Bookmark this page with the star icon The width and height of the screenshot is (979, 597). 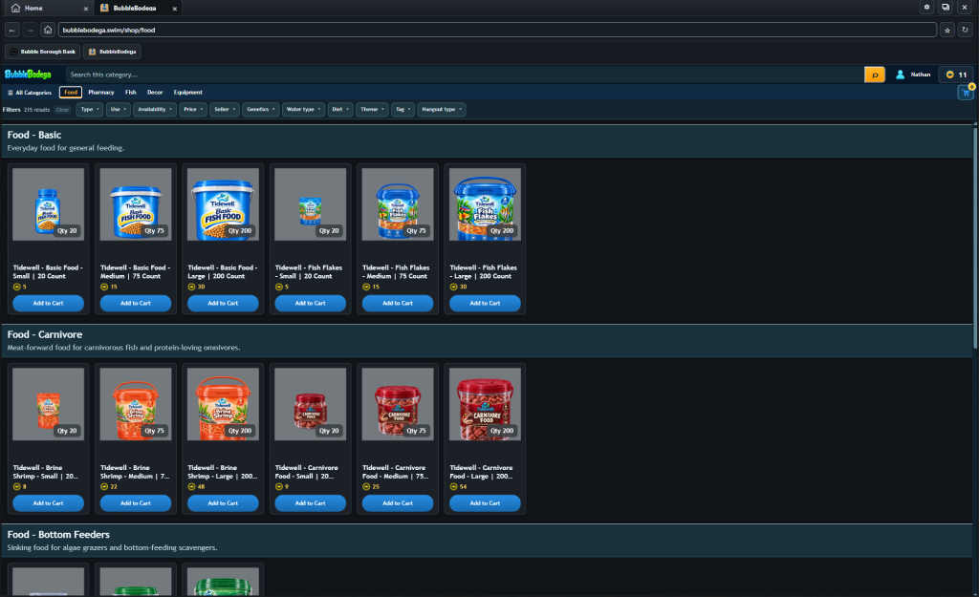click(947, 30)
